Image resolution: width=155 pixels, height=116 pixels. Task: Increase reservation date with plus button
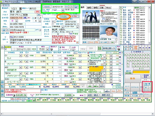tap(72, 7)
